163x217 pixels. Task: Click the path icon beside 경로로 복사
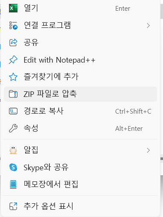(13, 111)
